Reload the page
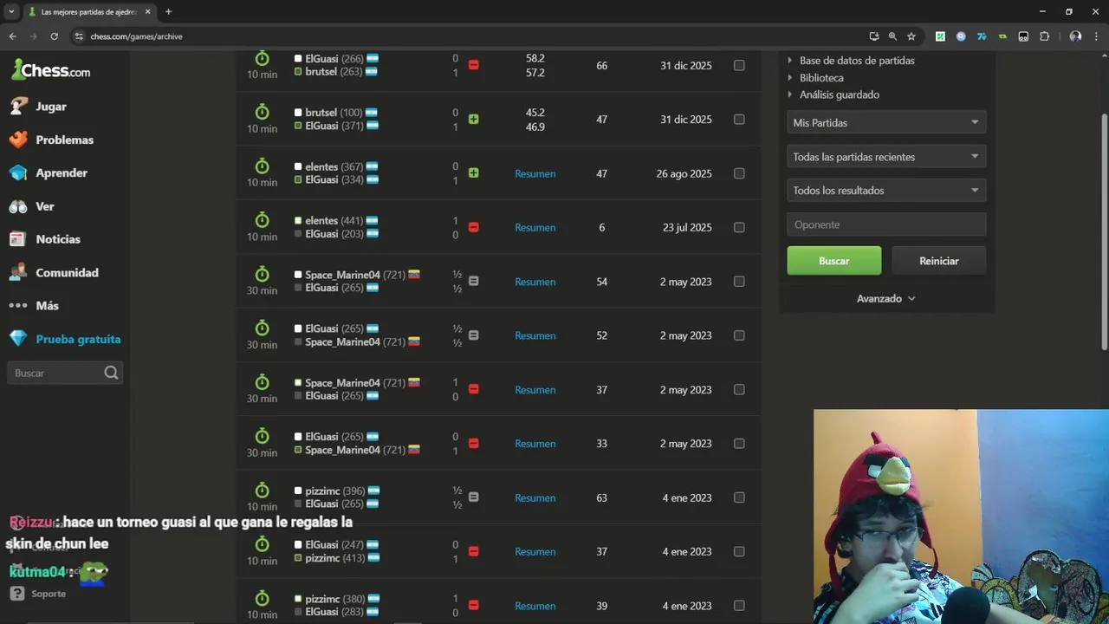 pos(54,36)
